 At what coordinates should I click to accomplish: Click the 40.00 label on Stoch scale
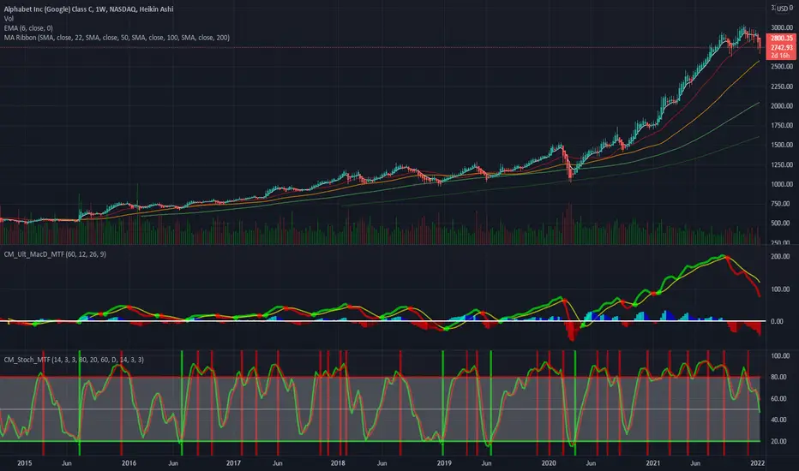tap(778, 420)
